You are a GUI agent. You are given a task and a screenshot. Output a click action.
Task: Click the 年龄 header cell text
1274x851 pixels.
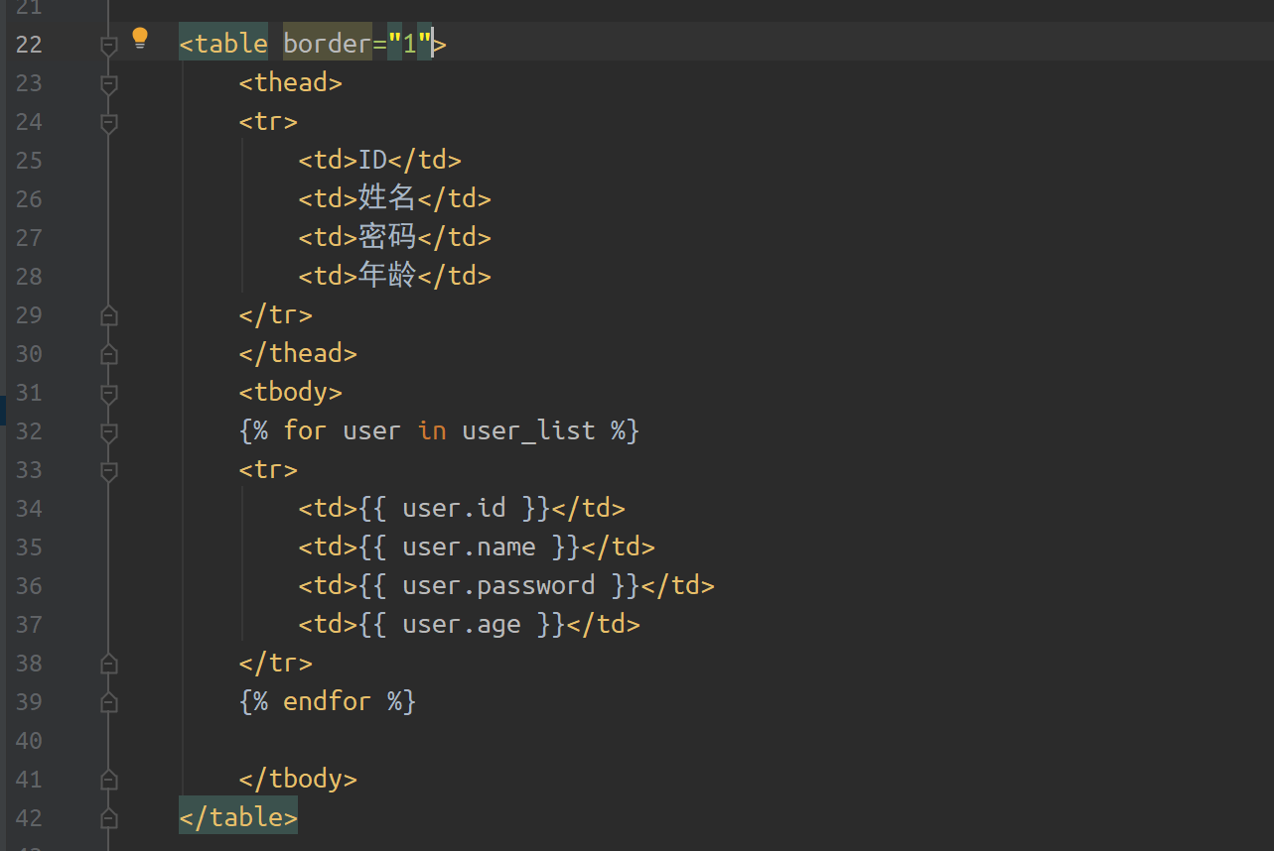pyautogui.click(x=387, y=276)
